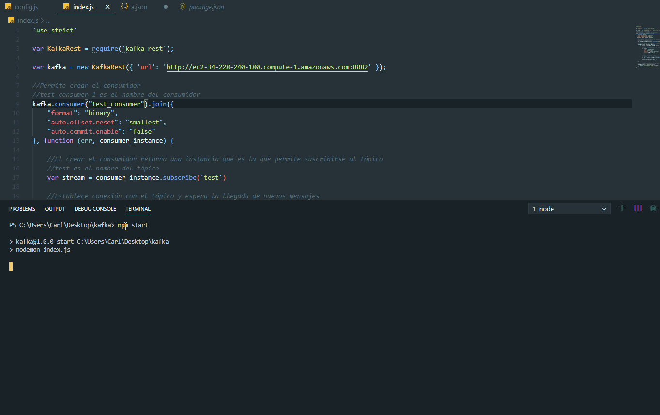Click the JSON braces icon on a.json tab
The image size is (660, 415).
point(124,7)
